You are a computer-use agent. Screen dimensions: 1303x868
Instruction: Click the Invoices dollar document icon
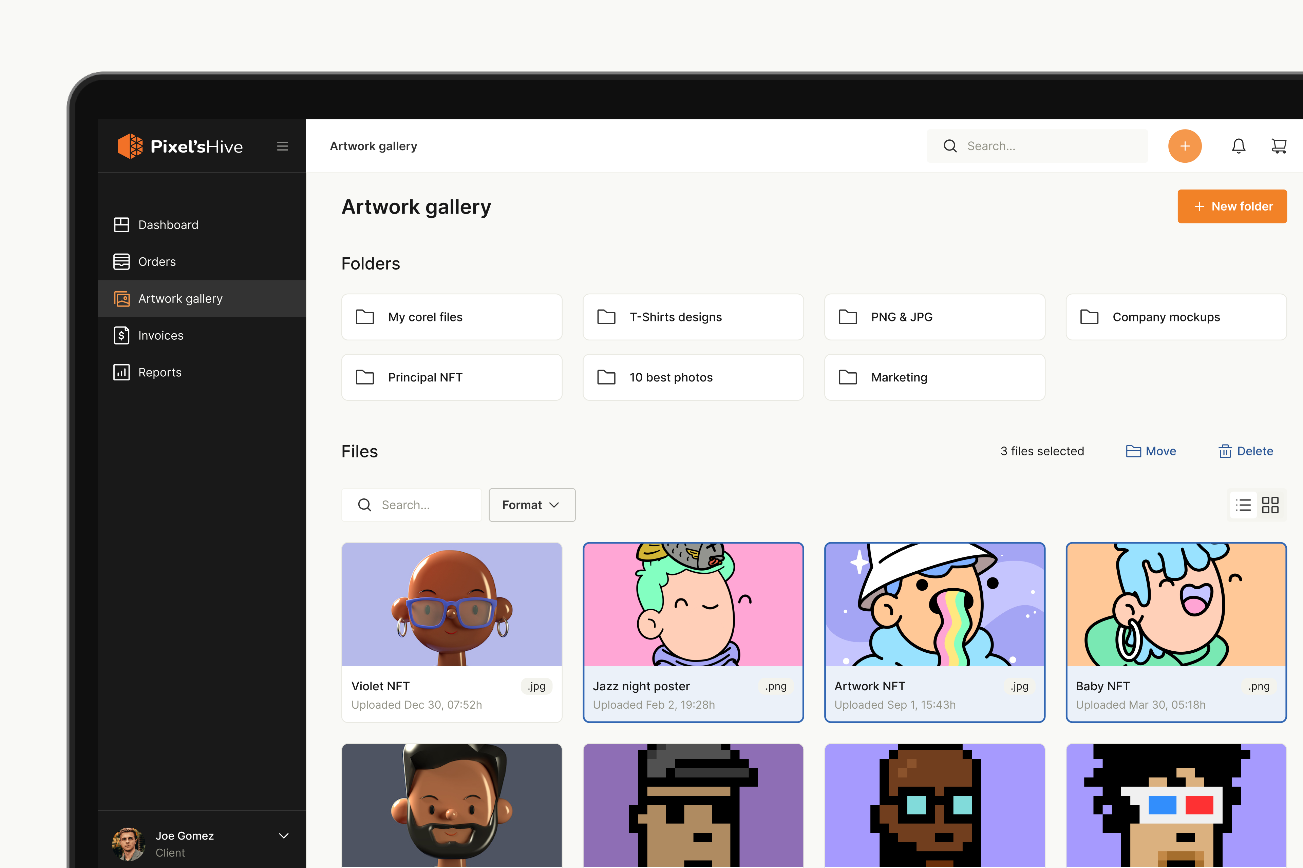[x=121, y=335]
